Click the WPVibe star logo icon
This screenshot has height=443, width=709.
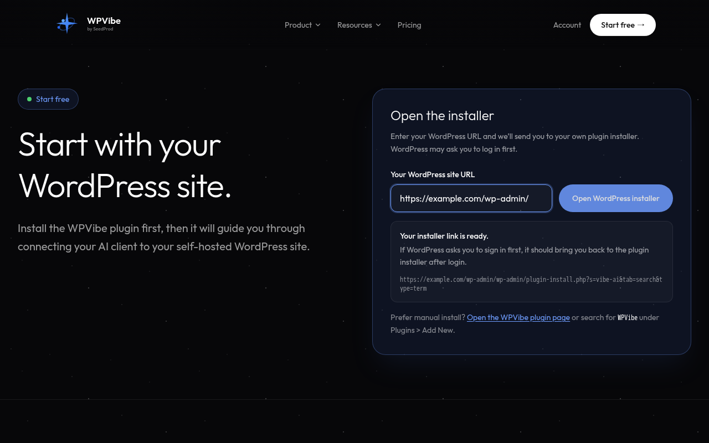tap(66, 24)
